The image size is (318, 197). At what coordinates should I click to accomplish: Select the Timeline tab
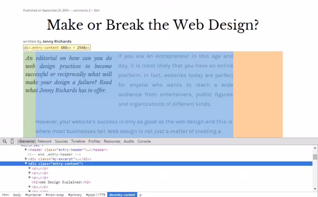(x=78, y=141)
